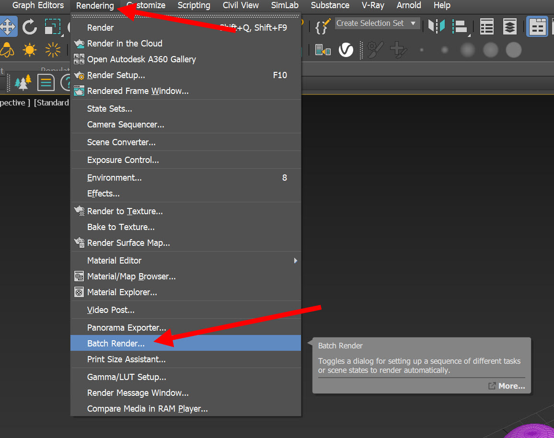Select Render in the Cloud
This screenshot has width=554, height=438.
tap(186, 44)
